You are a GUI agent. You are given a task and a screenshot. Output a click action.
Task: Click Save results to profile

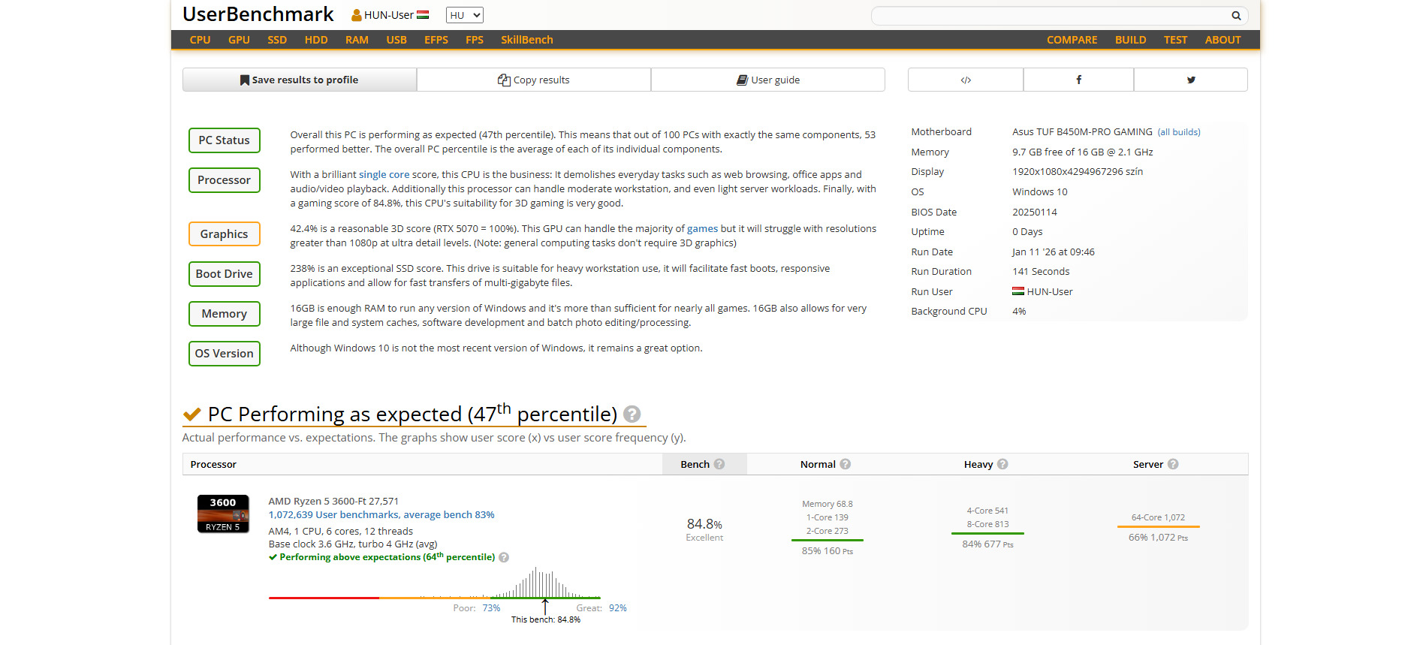300,80
